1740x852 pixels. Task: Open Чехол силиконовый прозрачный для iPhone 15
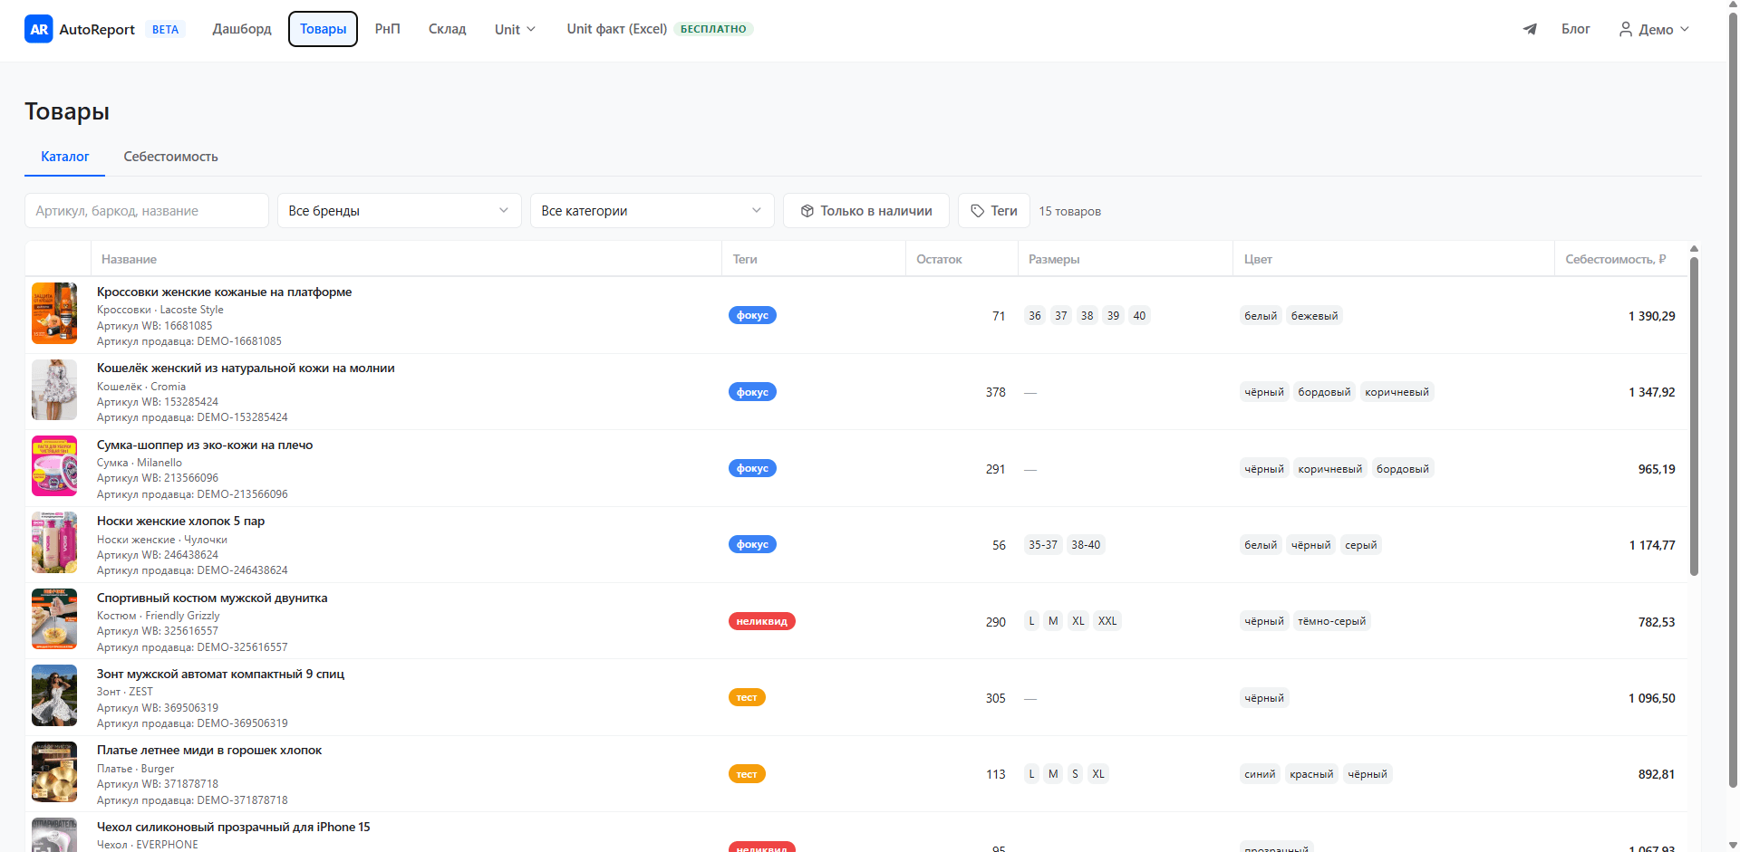(x=234, y=827)
